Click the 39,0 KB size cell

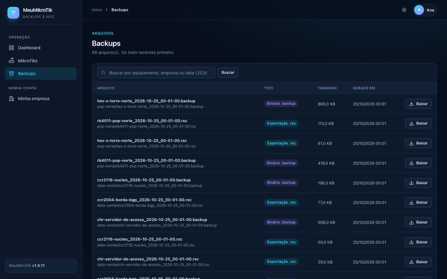tap(325, 262)
